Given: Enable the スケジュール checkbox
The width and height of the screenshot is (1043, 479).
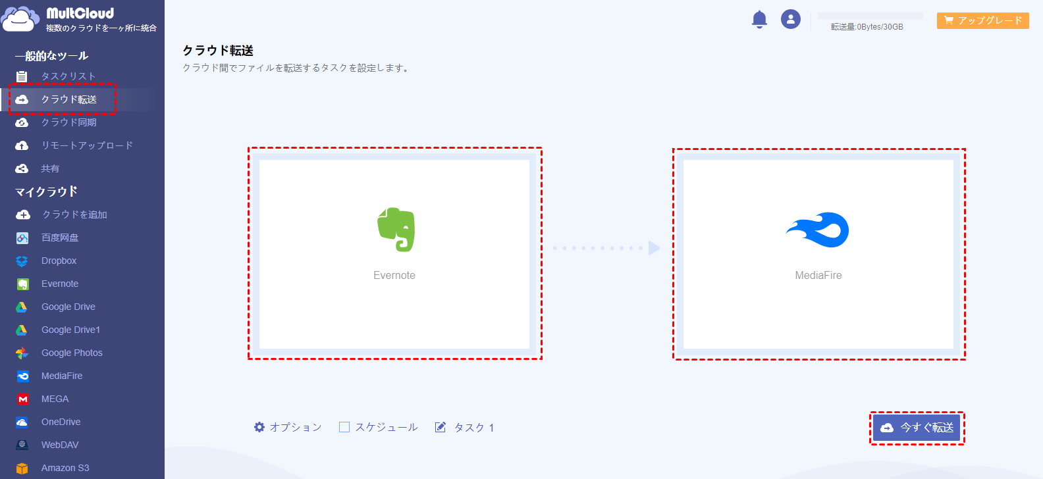Looking at the screenshot, I should [344, 428].
